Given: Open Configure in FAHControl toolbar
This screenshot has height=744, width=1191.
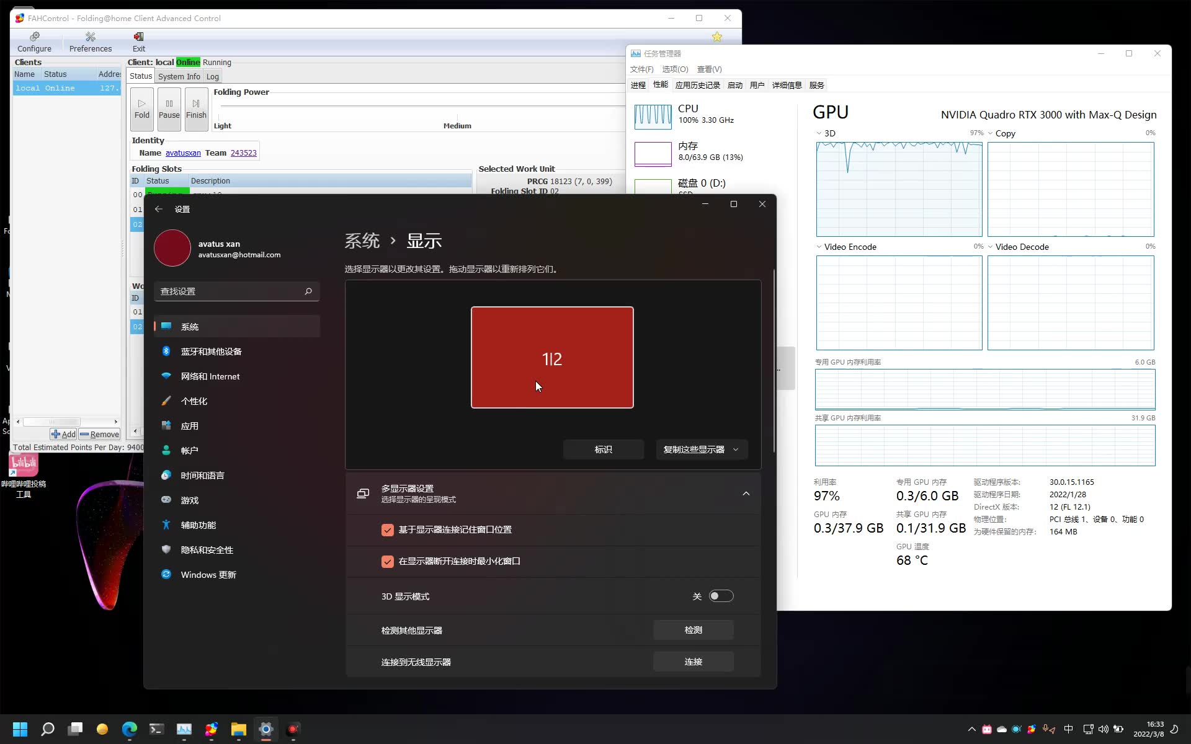Looking at the screenshot, I should coord(34,42).
